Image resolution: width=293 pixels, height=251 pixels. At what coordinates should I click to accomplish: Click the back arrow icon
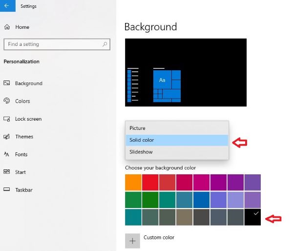point(6,6)
